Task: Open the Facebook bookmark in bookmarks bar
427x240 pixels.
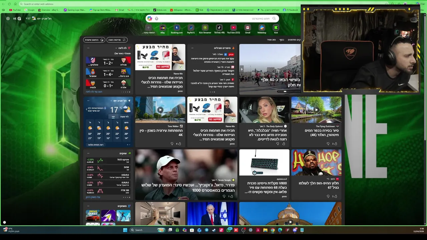Action: click(x=290, y=10)
